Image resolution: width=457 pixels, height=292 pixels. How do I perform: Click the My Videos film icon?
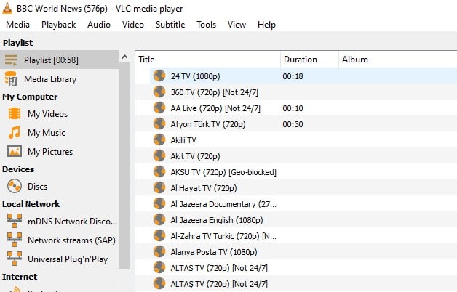pyautogui.click(x=15, y=113)
